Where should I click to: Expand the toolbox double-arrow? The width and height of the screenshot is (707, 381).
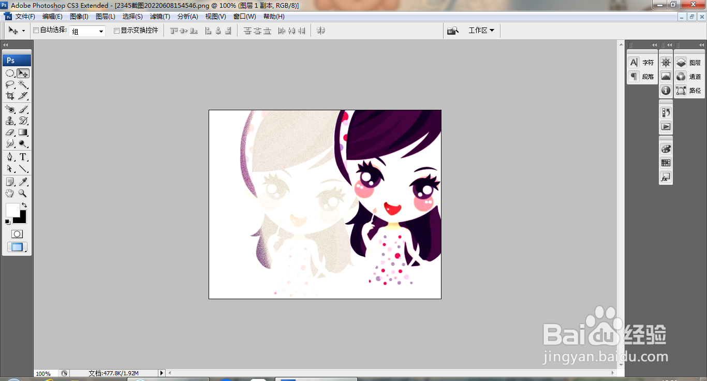click(6, 45)
